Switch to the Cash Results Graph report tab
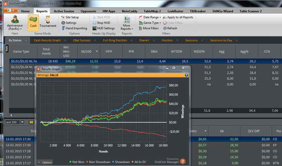The width and height of the screenshot is (282, 166). (47, 40)
